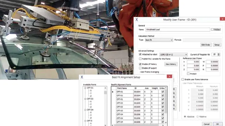Screen dimensions: 225x126
Task: Click Reference User Frame X value field
Action: click(x=193, y=62)
